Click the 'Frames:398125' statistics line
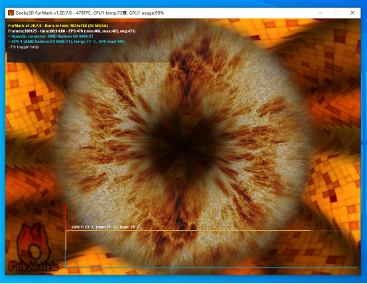Image resolution: width=367 pixels, height=284 pixels. tap(72, 31)
